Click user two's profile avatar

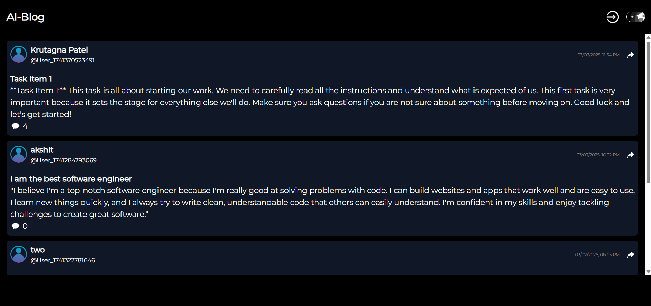click(19, 254)
